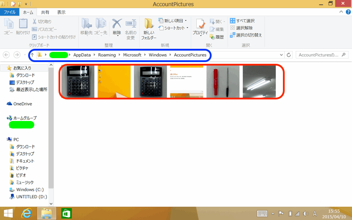
Task: Refresh the folder with the reload icon
Action: [x=289, y=55]
